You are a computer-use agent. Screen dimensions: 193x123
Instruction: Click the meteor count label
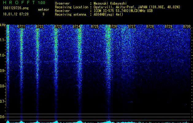44,10
